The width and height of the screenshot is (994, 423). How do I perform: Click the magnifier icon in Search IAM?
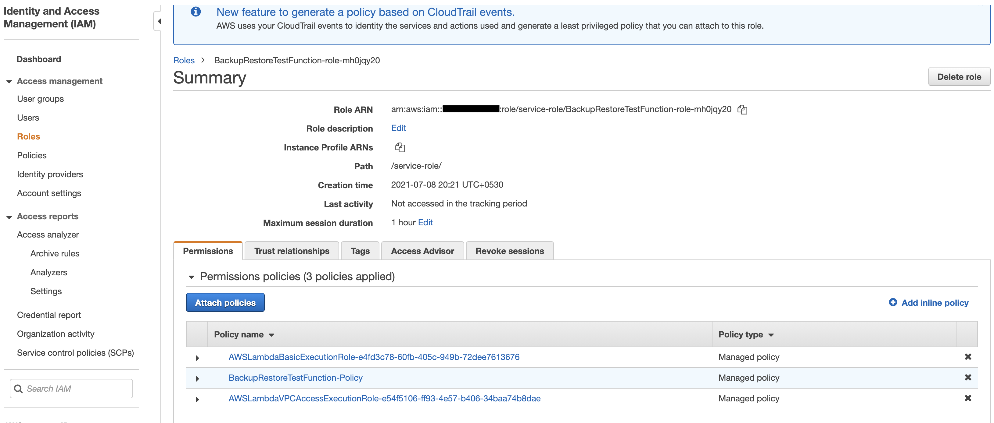18,389
